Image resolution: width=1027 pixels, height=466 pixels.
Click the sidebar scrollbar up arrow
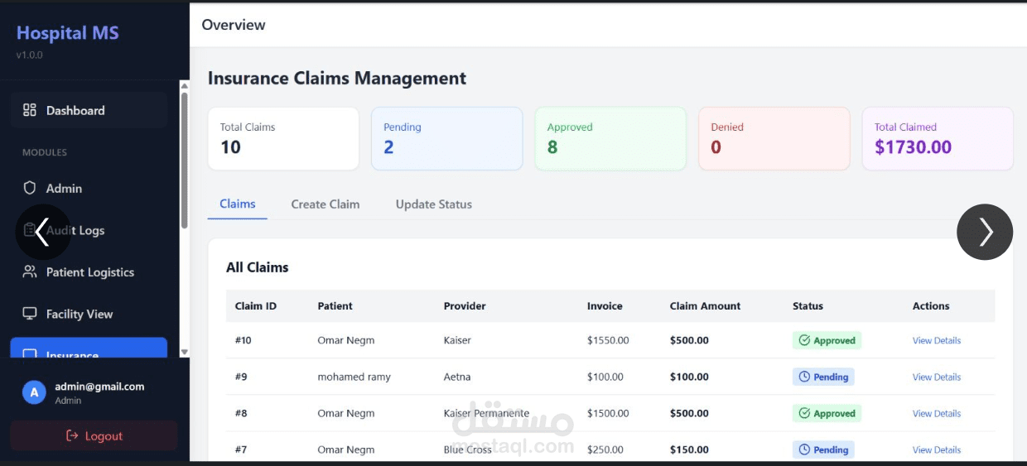coord(184,85)
